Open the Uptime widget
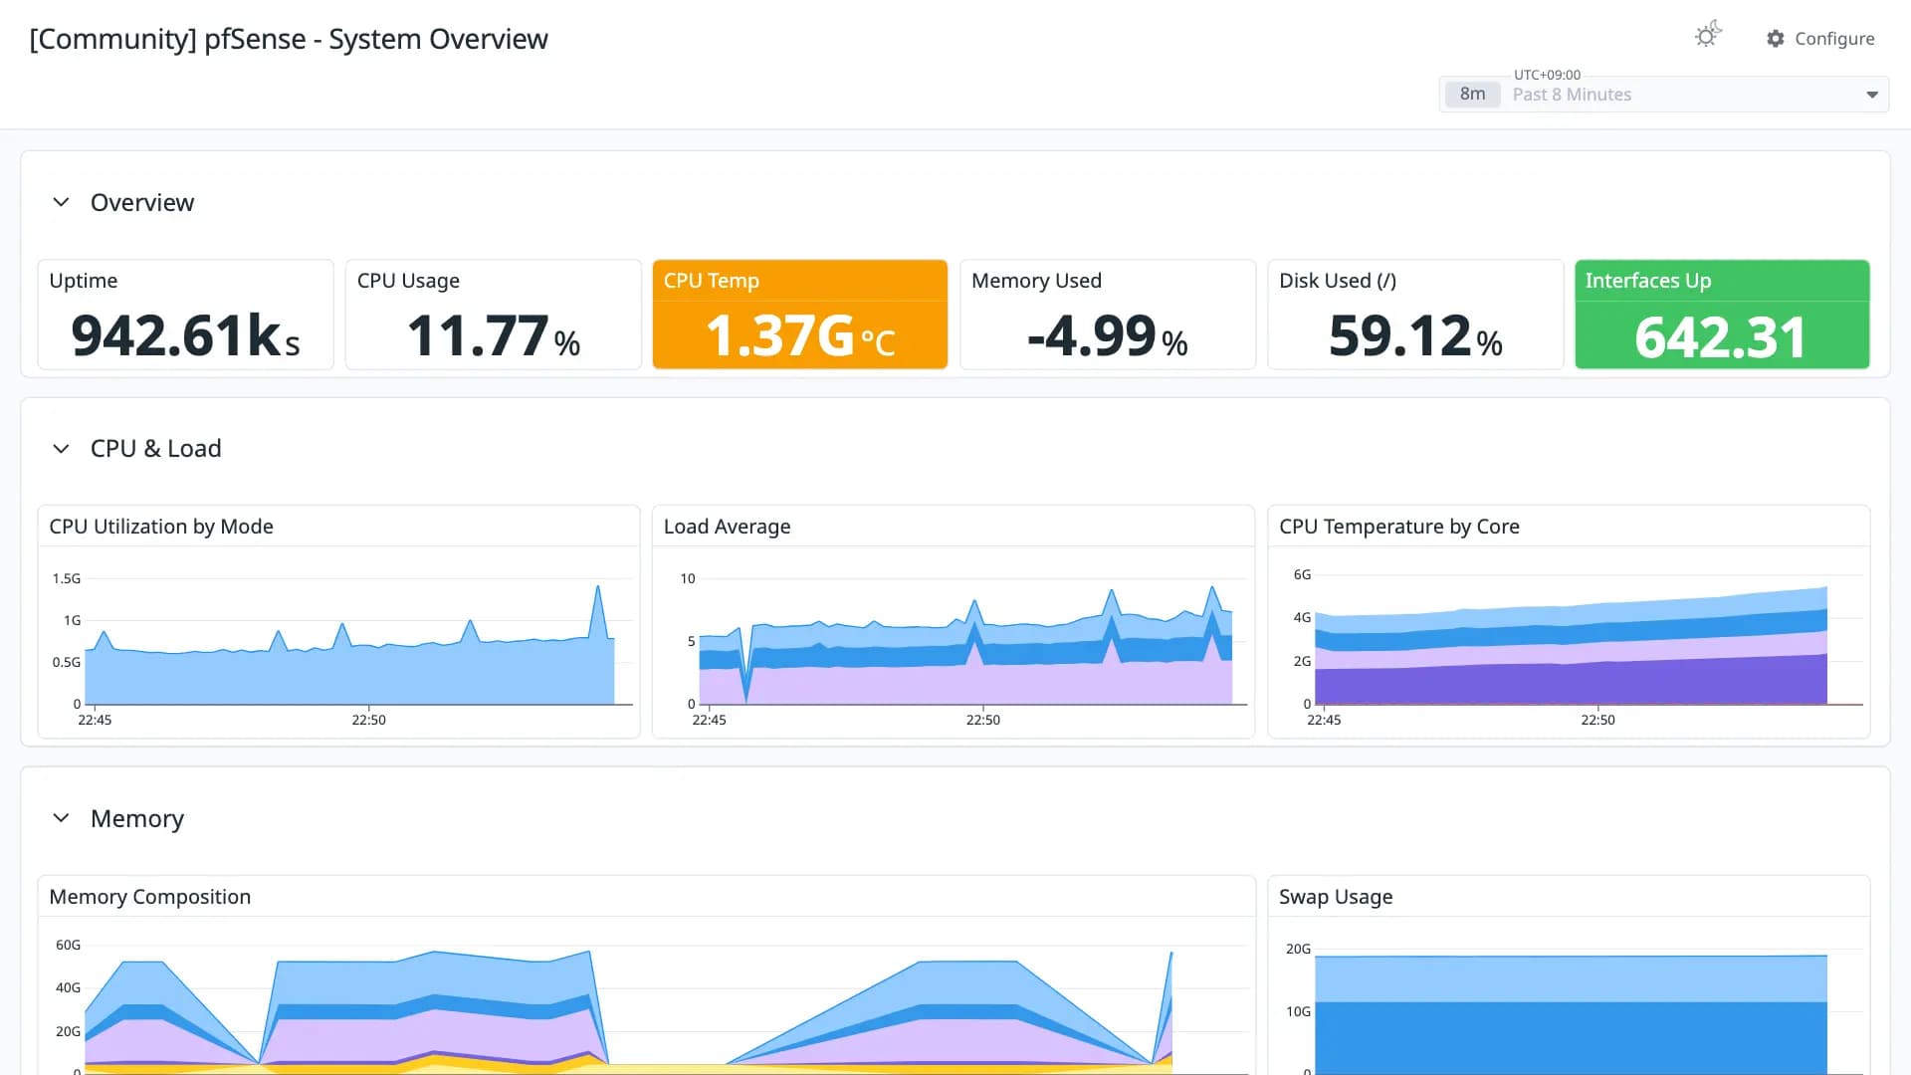1911x1075 pixels. [x=185, y=315]
